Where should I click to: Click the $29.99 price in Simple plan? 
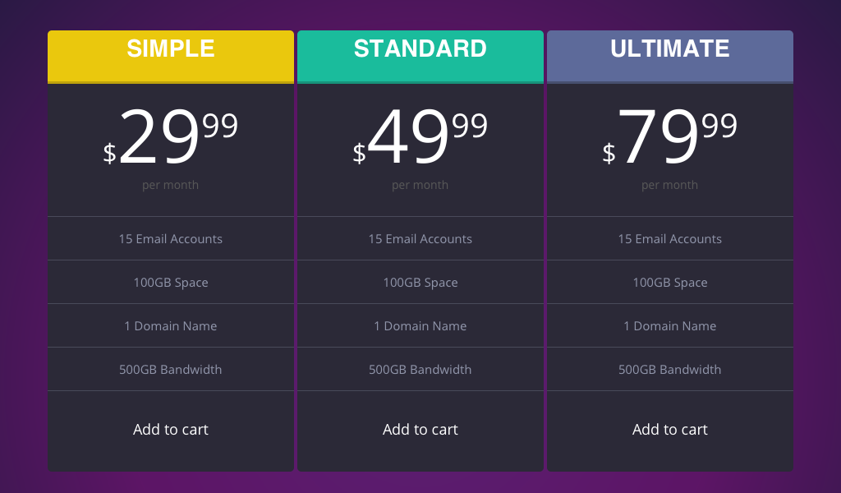pos(171,136)
